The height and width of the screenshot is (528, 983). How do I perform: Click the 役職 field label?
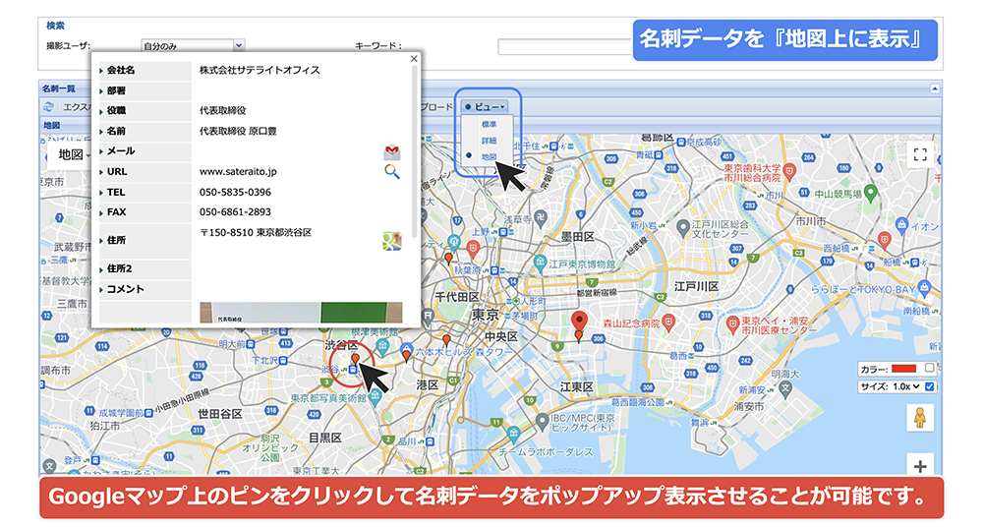point(116,110)
